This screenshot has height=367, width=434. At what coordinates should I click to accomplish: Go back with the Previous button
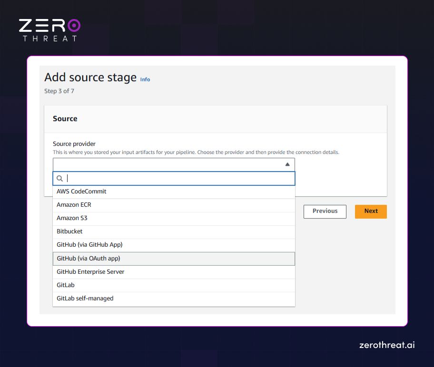coord(325,212)
